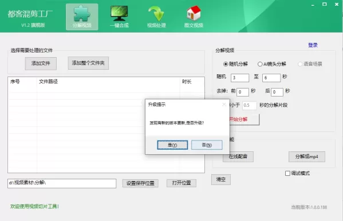The image size is (343, 221).
Task: Focus the 0.5 seconds threshold field
Action: pos(249,106)
